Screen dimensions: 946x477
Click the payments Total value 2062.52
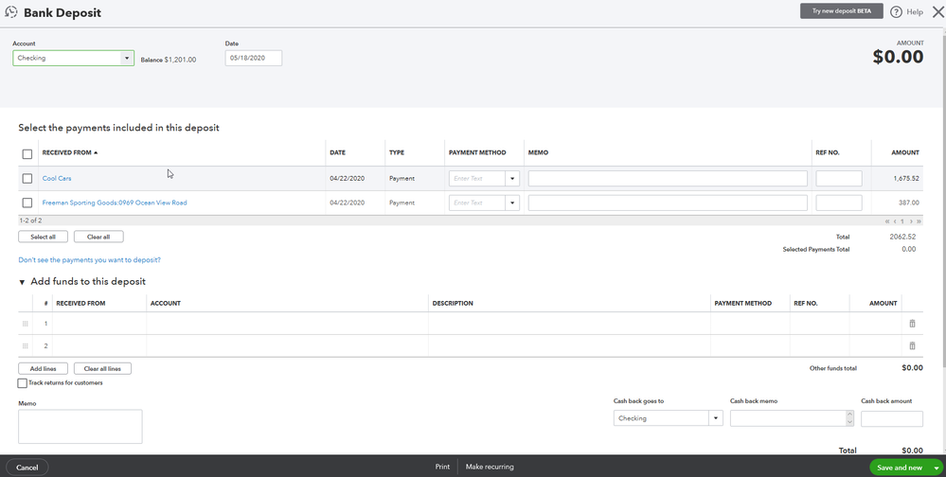point(902,237)
